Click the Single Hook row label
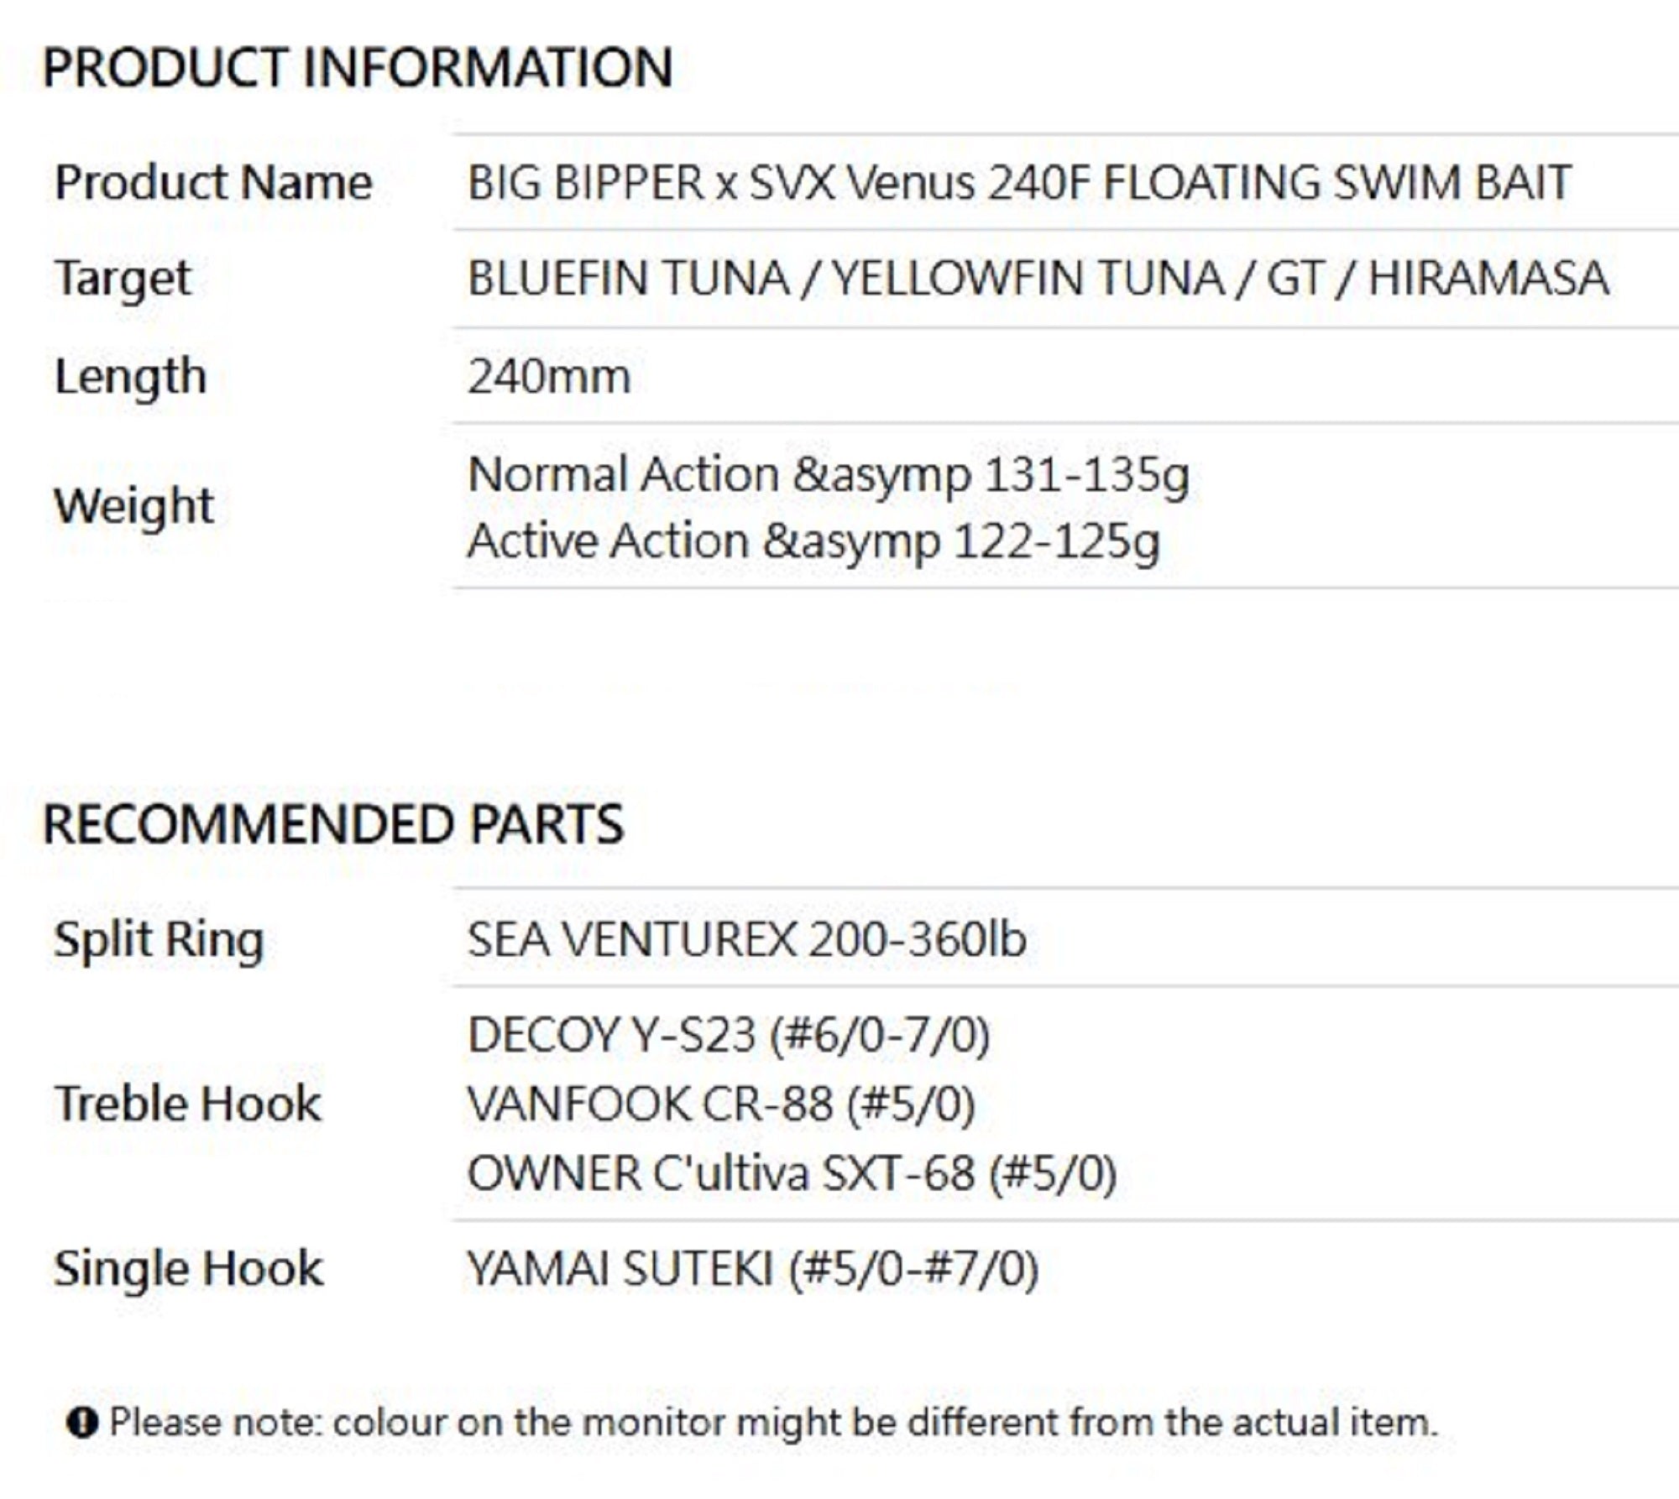The height and width of the screenshot is (1499, 1679). pyautogui.click(x=188, y=1267)
